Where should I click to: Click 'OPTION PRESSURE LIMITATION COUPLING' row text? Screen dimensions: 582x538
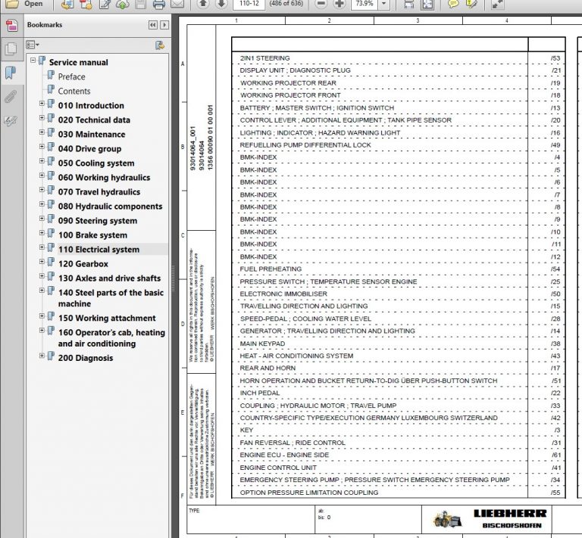click(309, 493)
